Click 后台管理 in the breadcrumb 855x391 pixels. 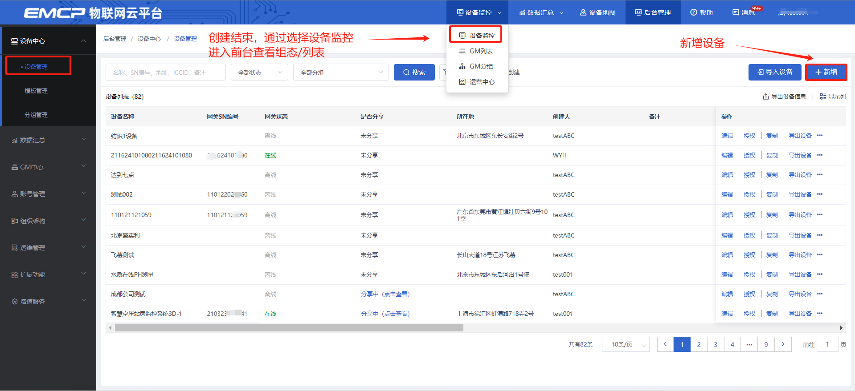tap(115, 39)
